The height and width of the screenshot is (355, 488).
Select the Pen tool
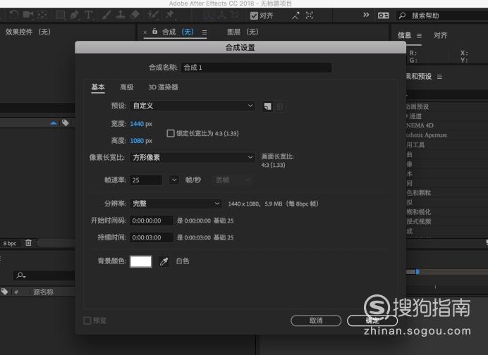point(74,15)
